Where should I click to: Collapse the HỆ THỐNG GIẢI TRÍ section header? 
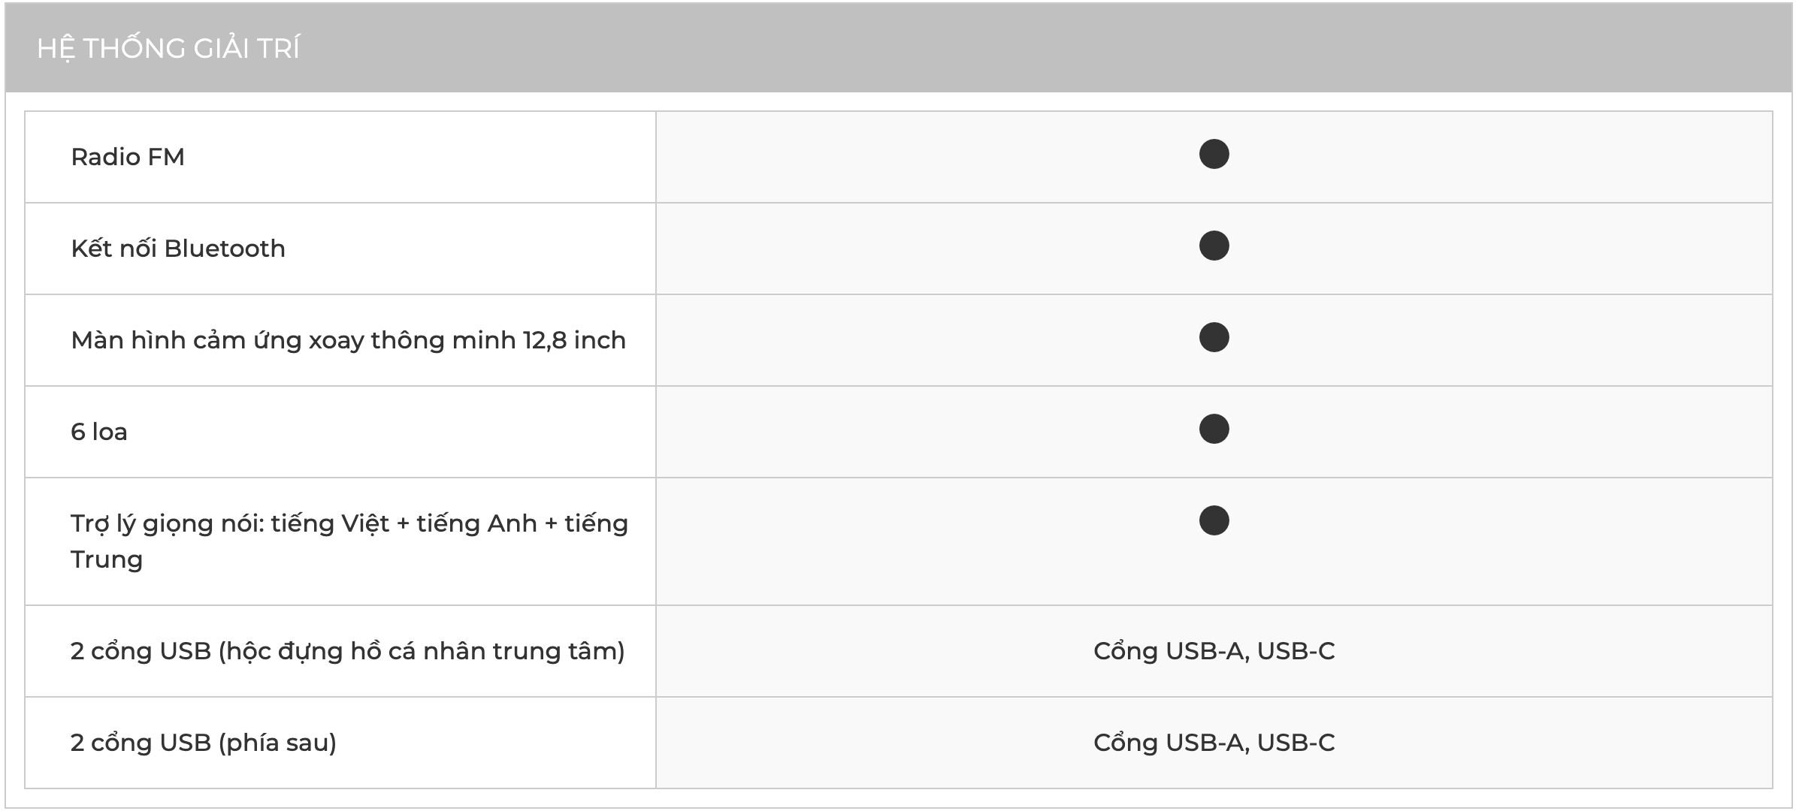tap(168, 49)
